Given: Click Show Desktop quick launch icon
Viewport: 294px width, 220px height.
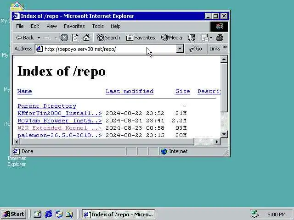Looking at the screenshot, I should 38,214.
